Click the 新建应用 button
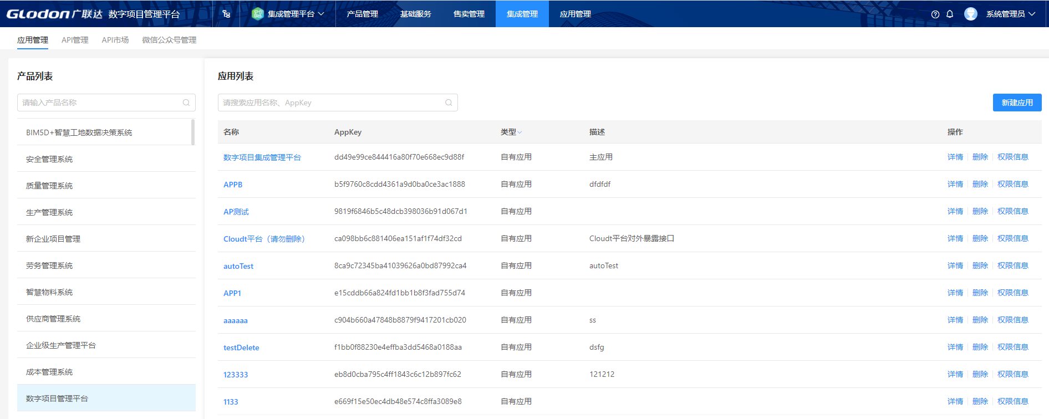1049x419 pixels. coord(1017,103)
